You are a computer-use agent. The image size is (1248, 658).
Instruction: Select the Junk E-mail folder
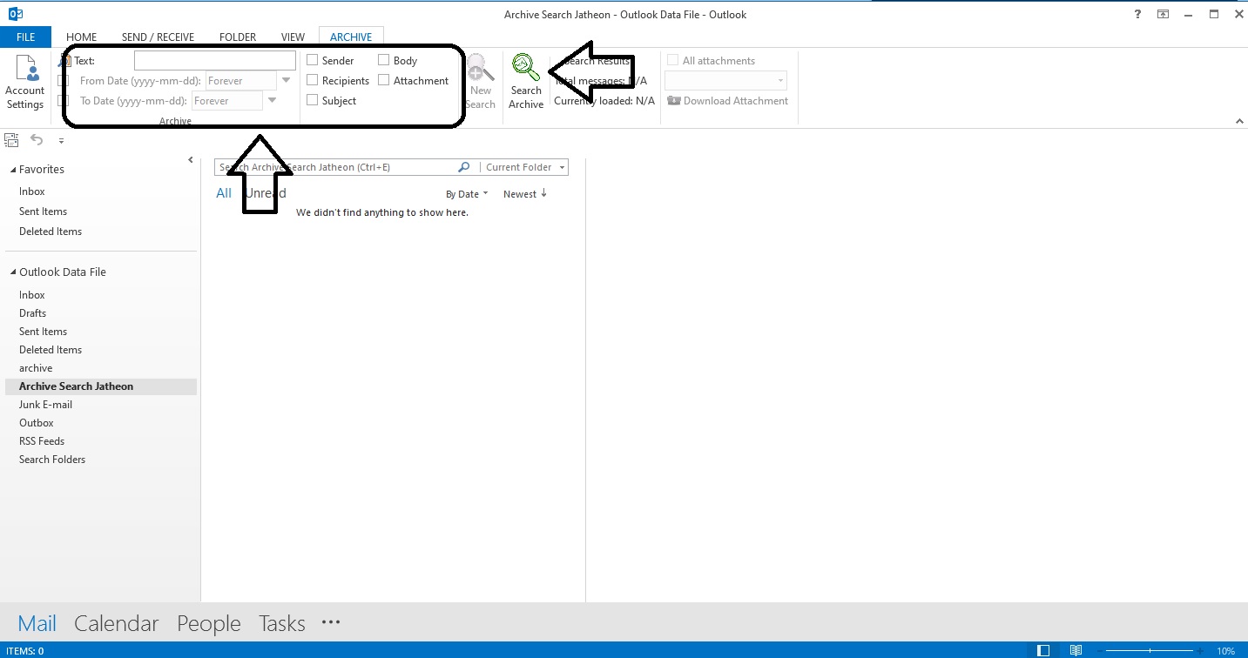45,405
